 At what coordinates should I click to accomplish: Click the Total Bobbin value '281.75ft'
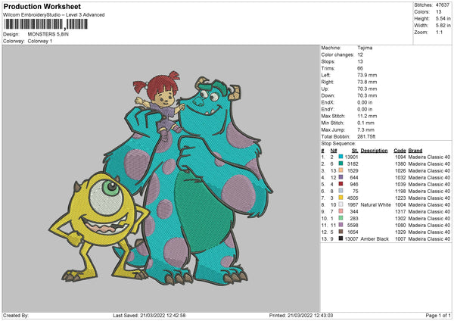[366, 136]
